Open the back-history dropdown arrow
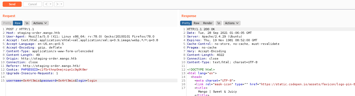This screenshot has height=96, width=355. point(51,4)
